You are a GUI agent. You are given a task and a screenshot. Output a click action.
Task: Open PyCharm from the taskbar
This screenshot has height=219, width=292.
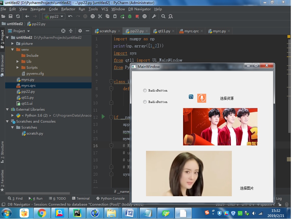(x=77, y=213)
